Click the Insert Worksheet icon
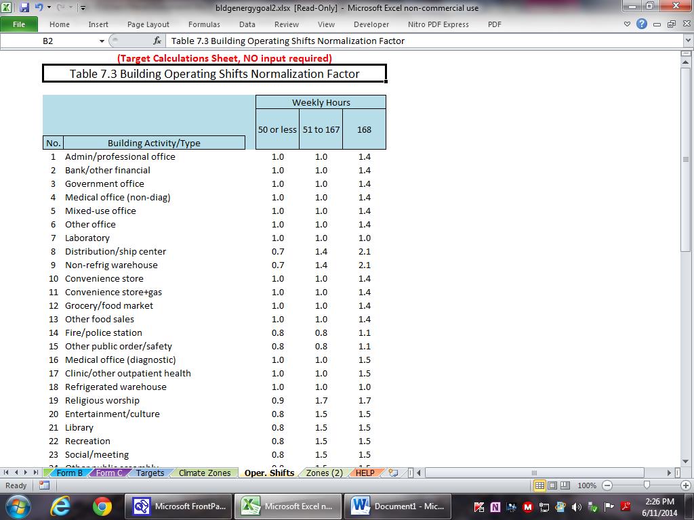694x520 pixels. pos(393,473)
